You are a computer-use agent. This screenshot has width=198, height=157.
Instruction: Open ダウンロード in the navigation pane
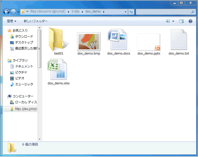[24, 36]
